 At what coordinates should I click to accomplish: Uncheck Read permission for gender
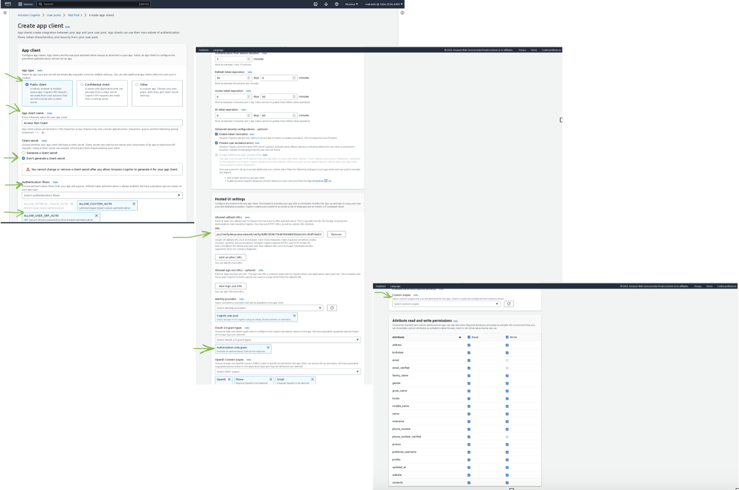click(469, 383)
